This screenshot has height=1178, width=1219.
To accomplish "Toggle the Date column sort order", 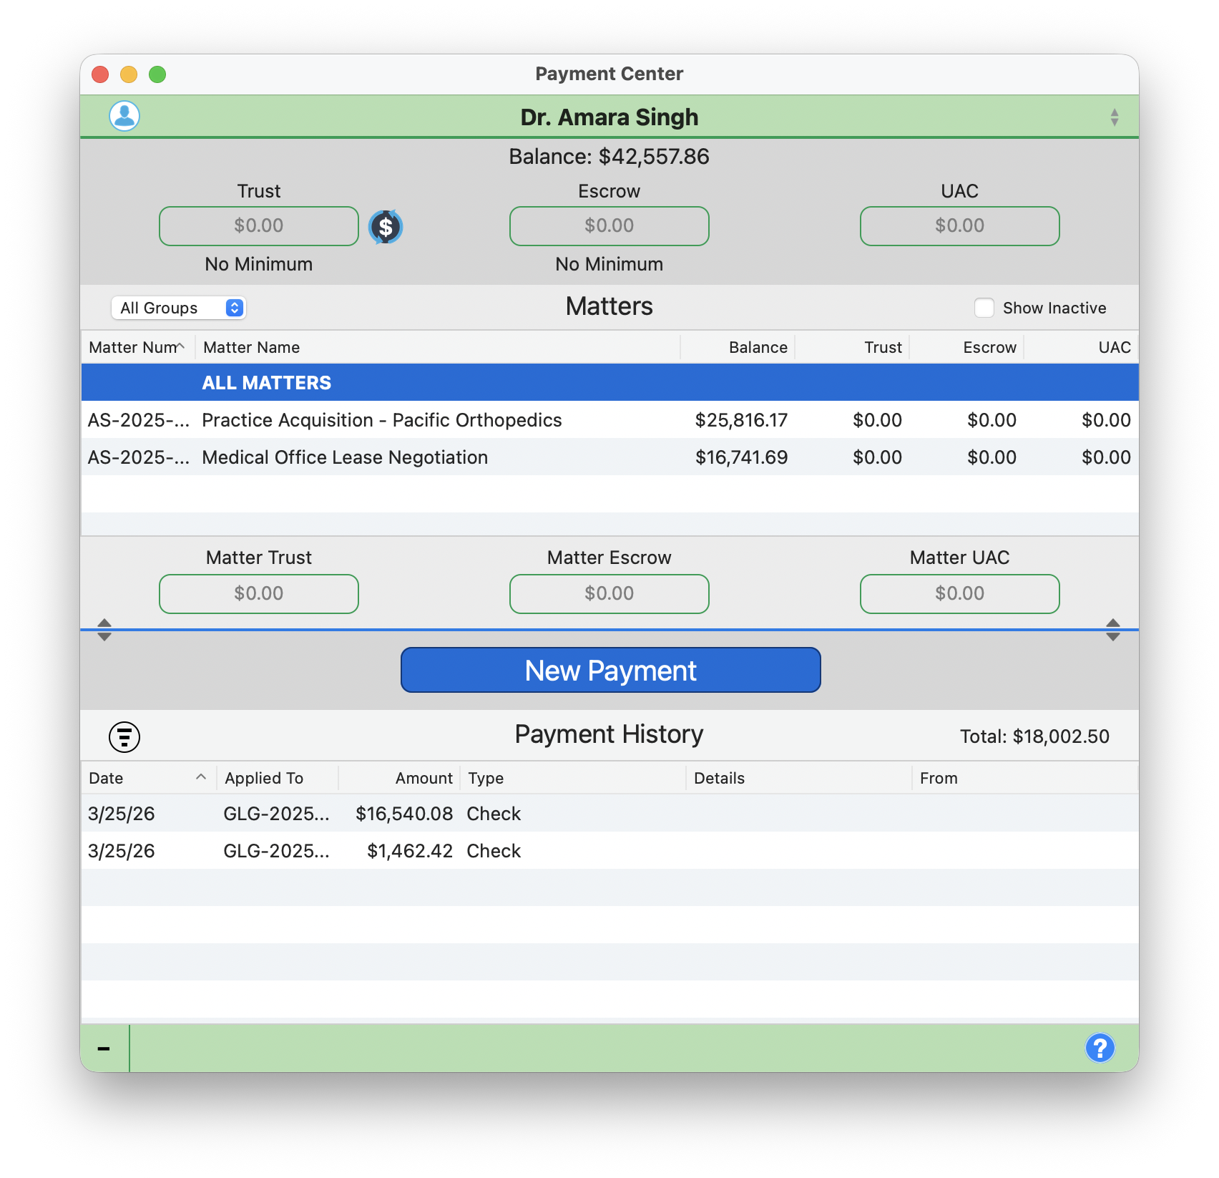I will [x=201, y=777].
